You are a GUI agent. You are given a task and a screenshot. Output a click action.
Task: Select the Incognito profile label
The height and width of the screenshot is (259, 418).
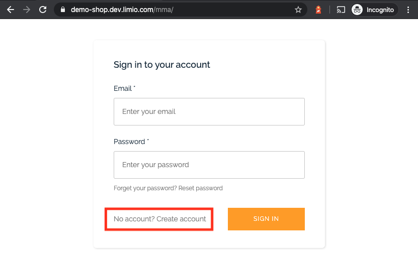click(x=380, y=10)
